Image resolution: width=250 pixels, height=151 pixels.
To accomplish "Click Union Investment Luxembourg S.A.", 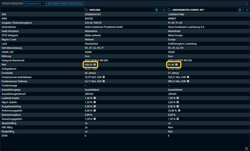I will (186, 27).
